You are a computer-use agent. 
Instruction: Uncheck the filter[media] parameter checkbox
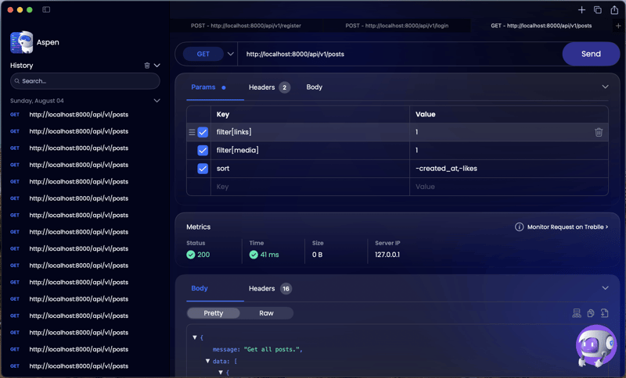[x=203, y=150]
